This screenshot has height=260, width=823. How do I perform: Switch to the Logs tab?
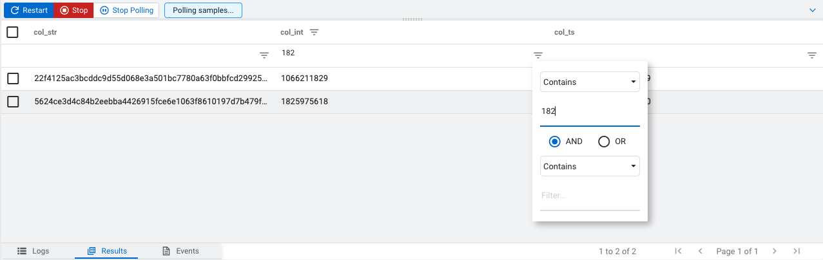point(33,251)
